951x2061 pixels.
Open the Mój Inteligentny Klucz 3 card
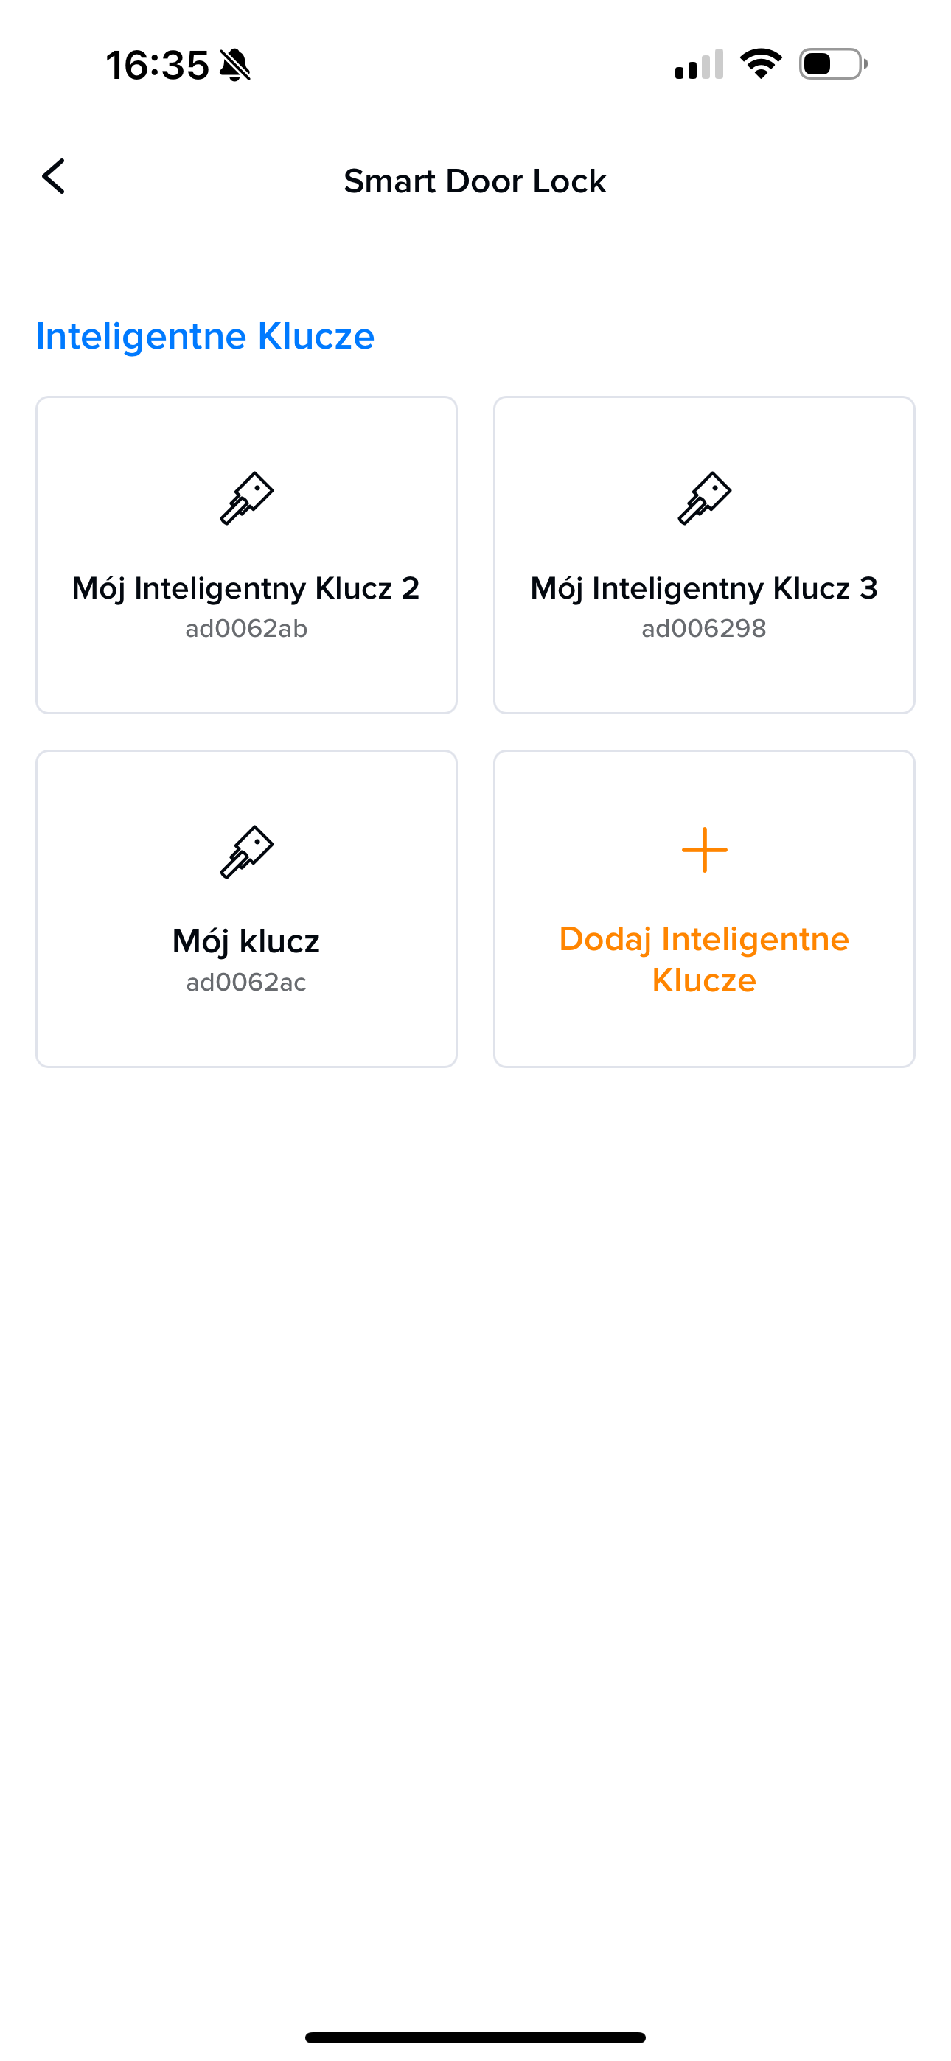tap(705, 555)
